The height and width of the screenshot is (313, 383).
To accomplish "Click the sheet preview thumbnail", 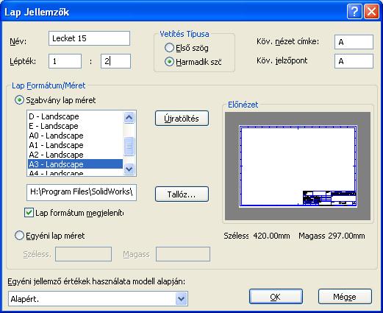I will coord(298,166).
